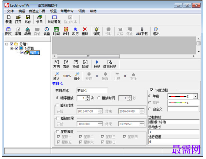This screenshot has height=159, width=206.
Task: Enable the 播放时段 checkbox
Action: [57, 118]
